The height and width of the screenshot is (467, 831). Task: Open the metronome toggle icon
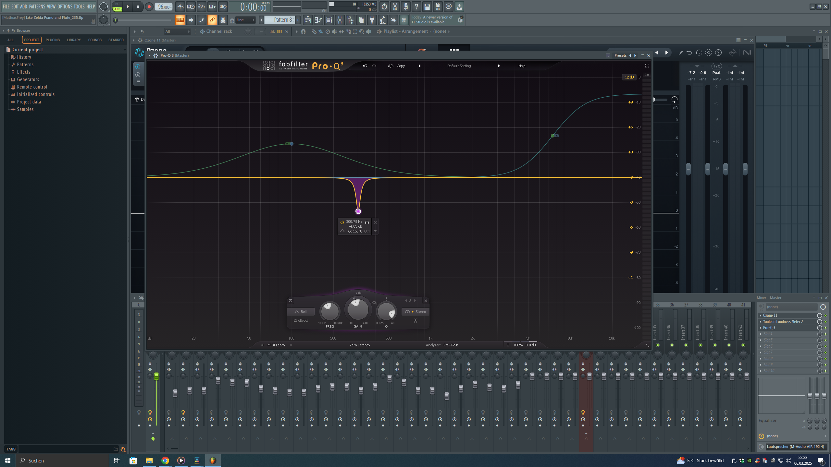tap(180, 6)
